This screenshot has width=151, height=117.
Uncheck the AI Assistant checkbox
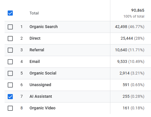tap(10, 97)
